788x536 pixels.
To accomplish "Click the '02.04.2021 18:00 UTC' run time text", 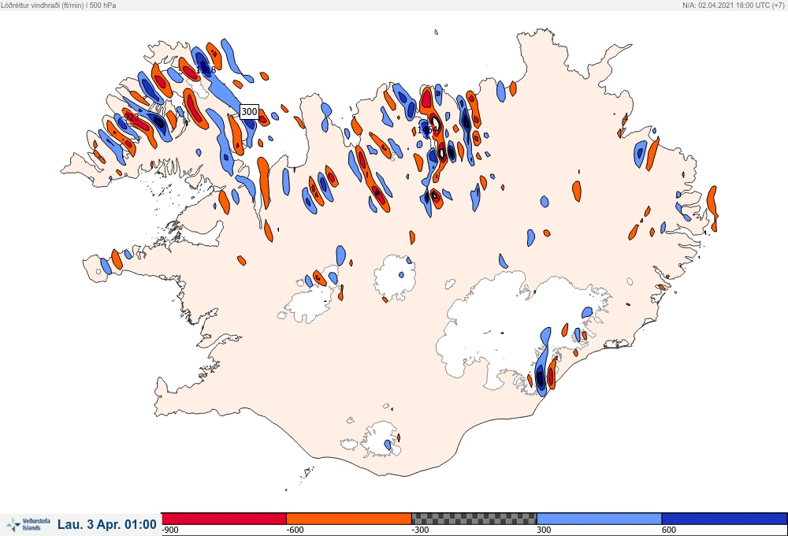I will click(x=734, y=5).
